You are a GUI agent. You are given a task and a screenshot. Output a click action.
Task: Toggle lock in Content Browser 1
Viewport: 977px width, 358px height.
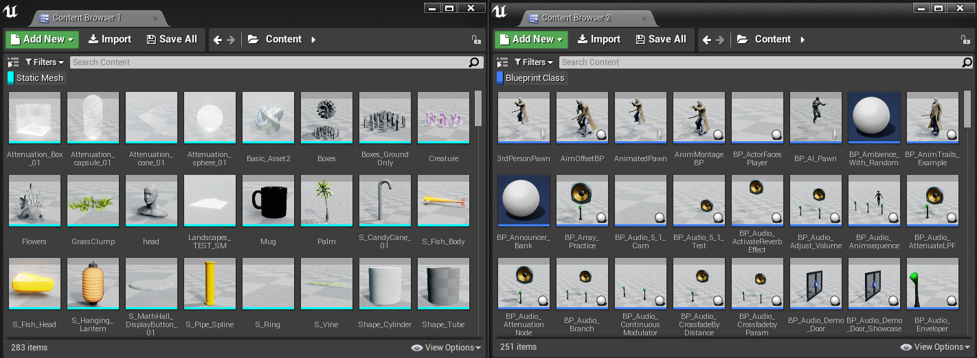click(475, 40)
